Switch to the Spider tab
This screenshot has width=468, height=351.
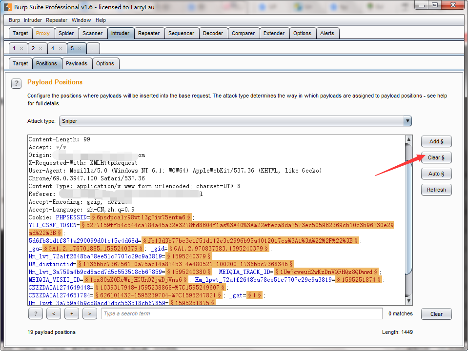tap(66, 34)
